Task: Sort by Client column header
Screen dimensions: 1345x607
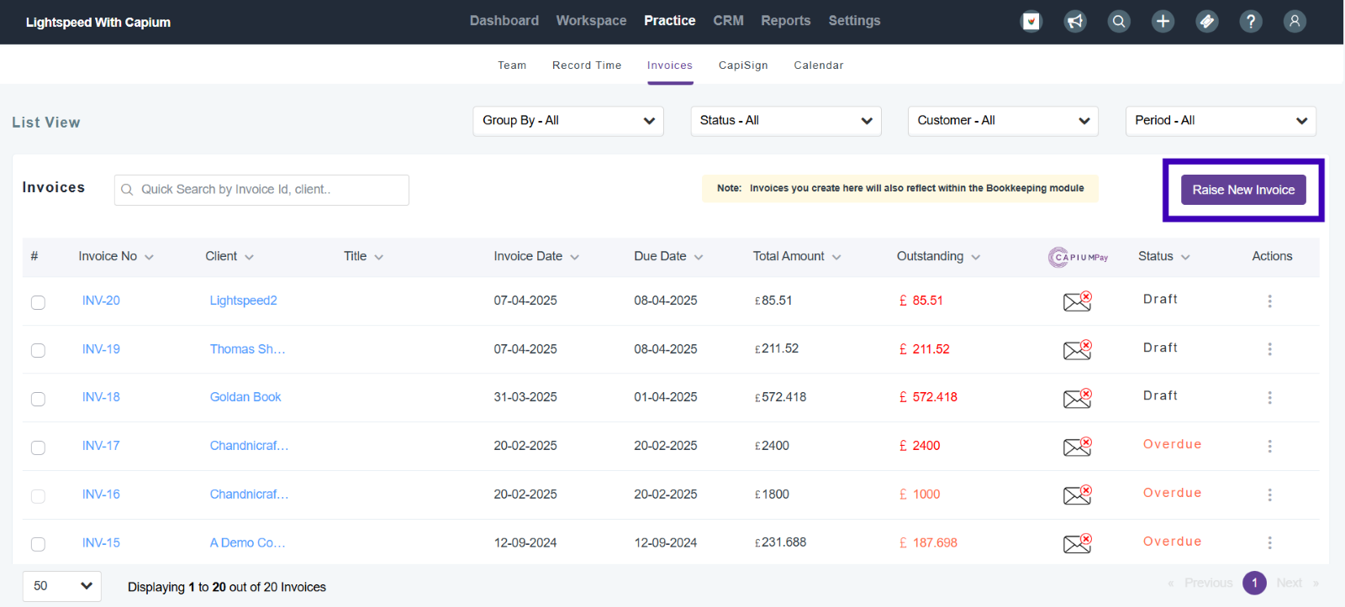Action: [x=229, y=256]
